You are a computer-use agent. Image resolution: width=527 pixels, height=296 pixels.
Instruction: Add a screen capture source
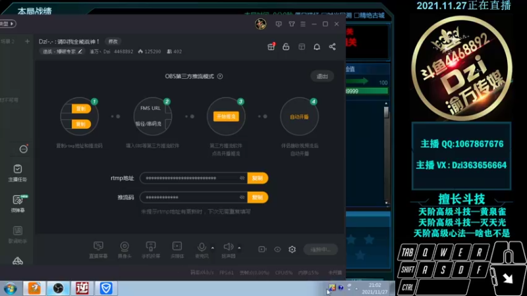[x=98, y=250]
